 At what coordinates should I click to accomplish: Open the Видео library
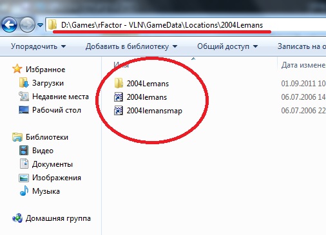(43, 151)
